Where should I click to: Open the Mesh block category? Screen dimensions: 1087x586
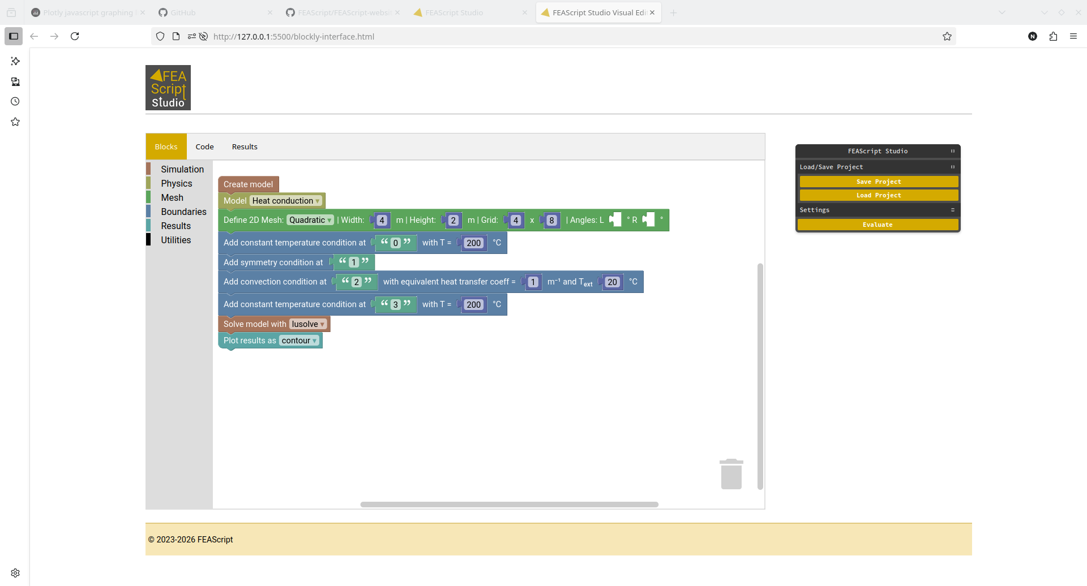172,197
